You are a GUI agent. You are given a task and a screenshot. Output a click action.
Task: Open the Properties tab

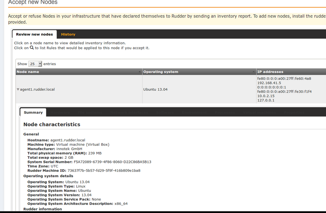coord(294,112)
